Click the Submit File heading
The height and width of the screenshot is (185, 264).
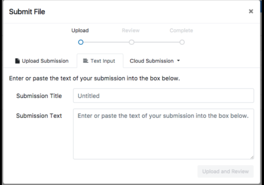pyautogui.click(x=27, y=12)
